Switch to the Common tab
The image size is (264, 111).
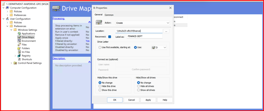coord(109,15)
